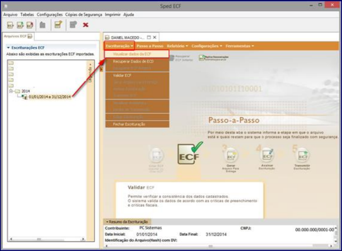
Task: Select the 2014 folder in tree
Action: pyautogui.click(x=23, y=91)
